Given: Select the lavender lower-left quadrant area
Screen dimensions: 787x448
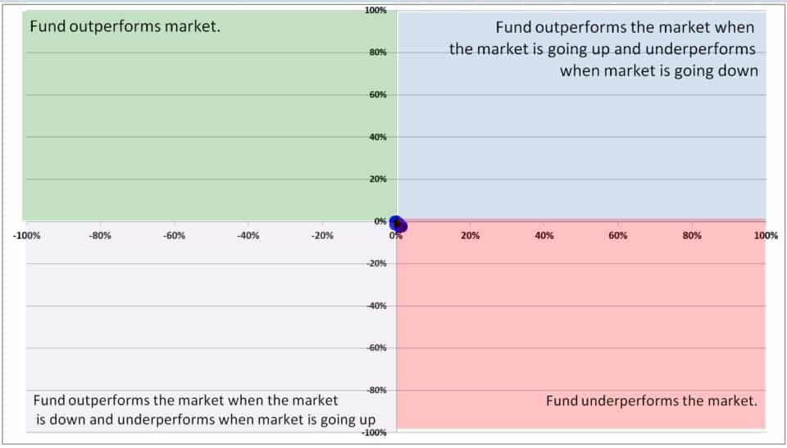Looking at the screenshot, I should point(211,326).
